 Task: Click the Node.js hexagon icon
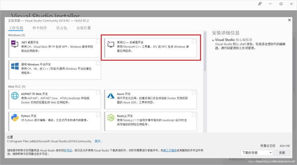111,117
